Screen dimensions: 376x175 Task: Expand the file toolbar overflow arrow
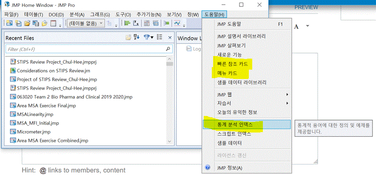60,25
